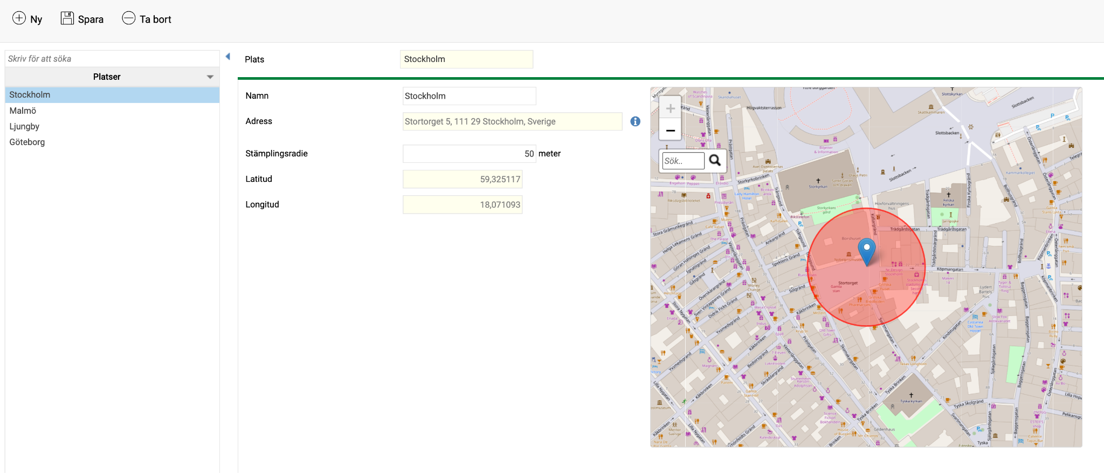The height and width of the screenshot is (473, 1104).
Task: Select Malmö in the places list
Action: tap(112, 111)
